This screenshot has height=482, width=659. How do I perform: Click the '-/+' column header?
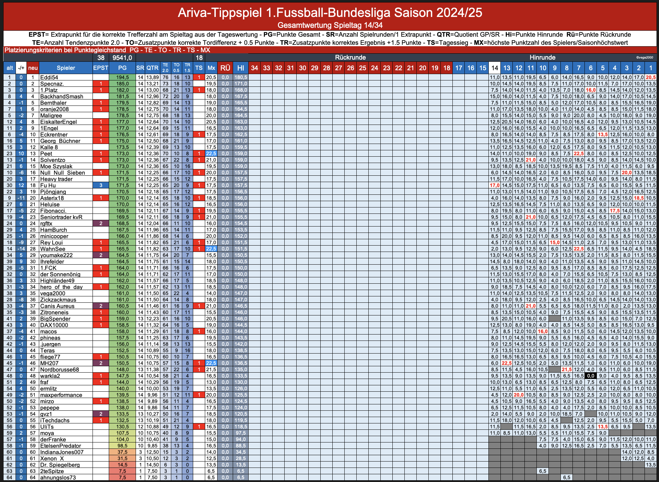[x=22, y=68]
